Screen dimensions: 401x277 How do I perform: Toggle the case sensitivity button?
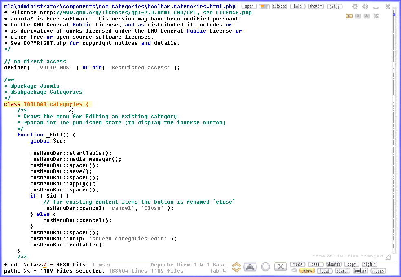coord(316,264)
